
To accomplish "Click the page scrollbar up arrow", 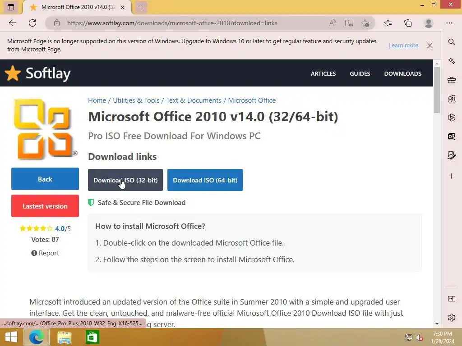I will pos(437,63).
